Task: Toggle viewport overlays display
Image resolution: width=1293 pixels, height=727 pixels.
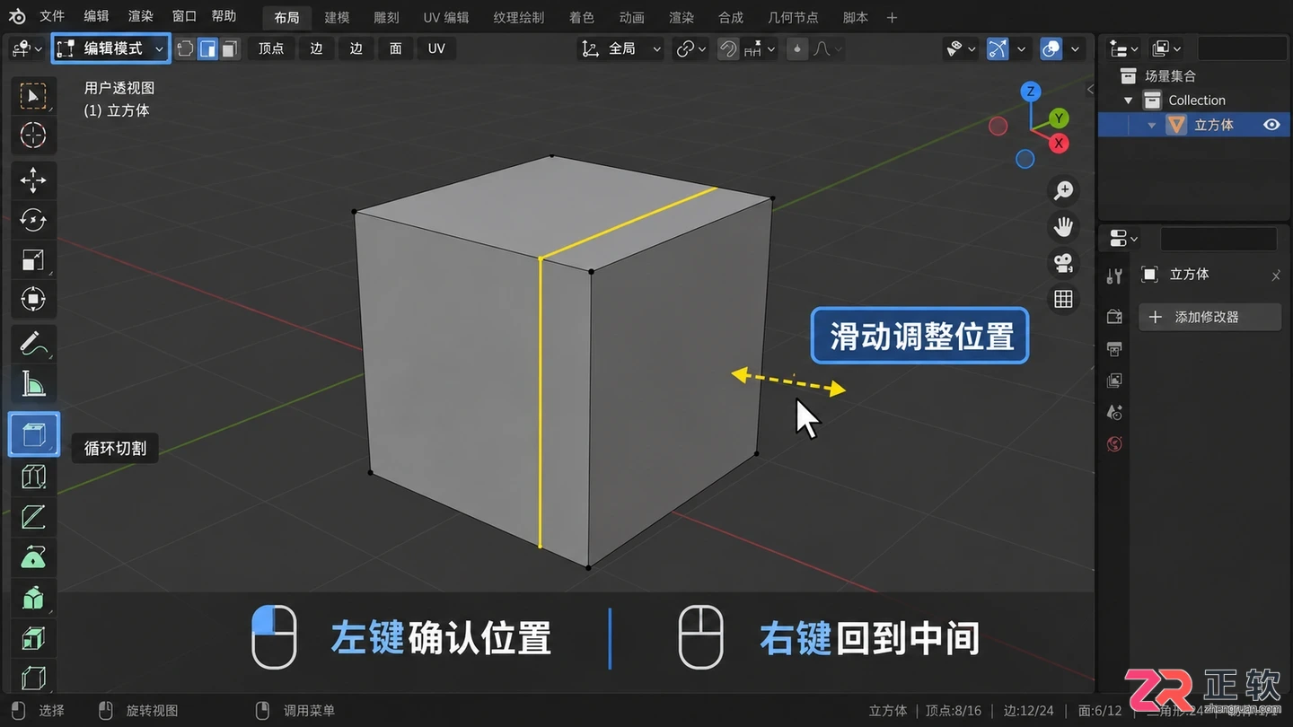Action: coord(1051,48)
